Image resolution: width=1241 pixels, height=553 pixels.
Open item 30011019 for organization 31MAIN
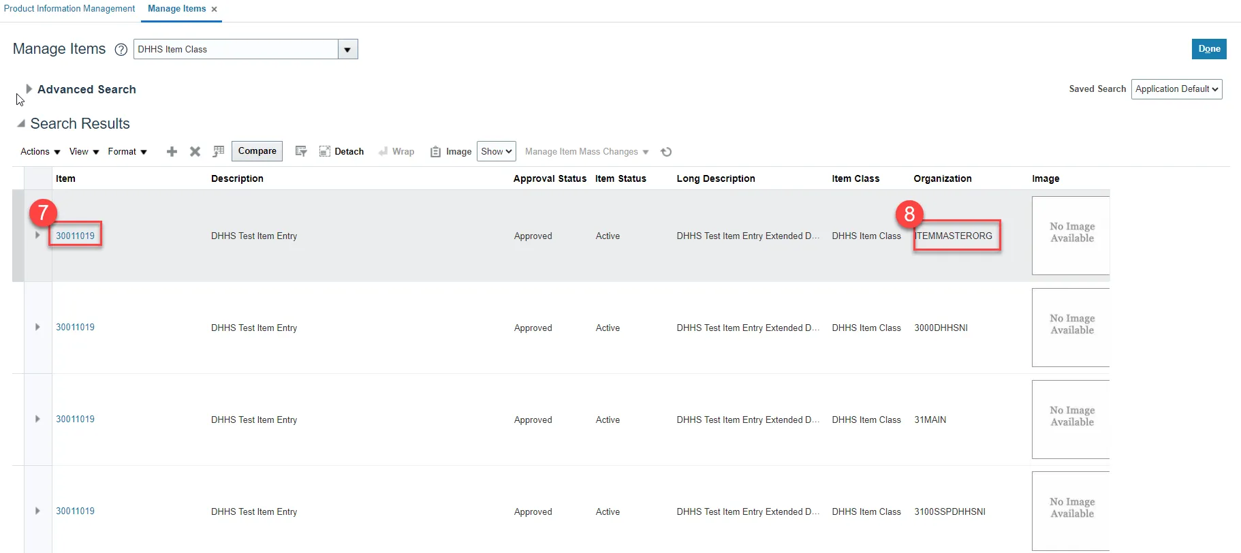click(x=75, y=420)
